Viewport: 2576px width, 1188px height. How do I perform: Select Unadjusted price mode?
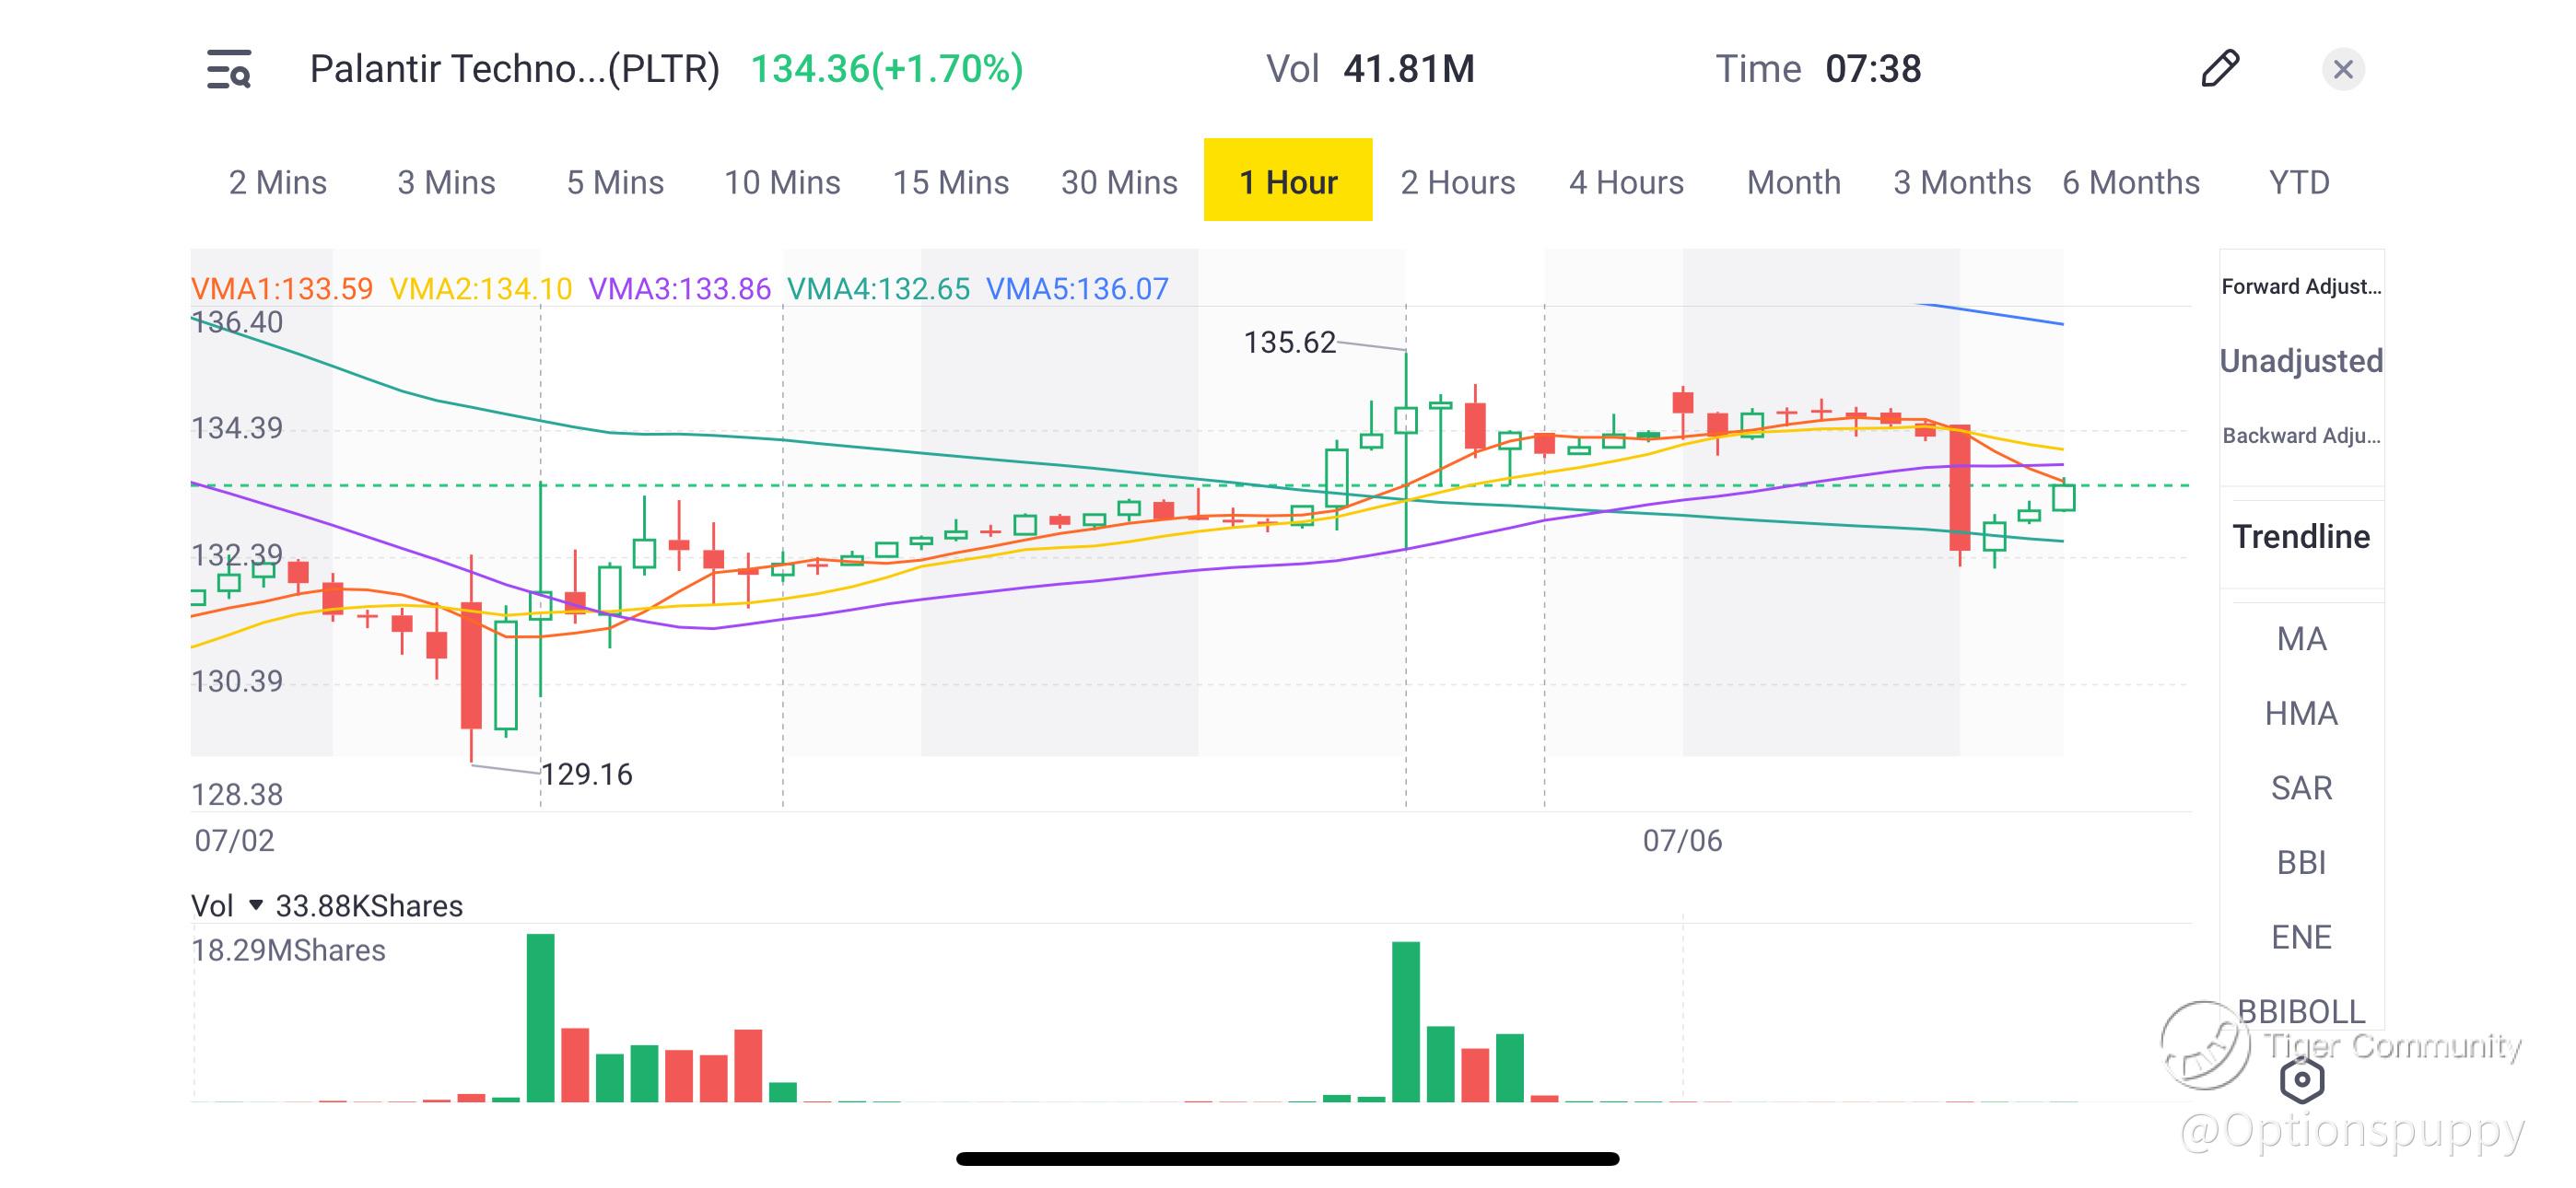click(x=2301, y=361)
